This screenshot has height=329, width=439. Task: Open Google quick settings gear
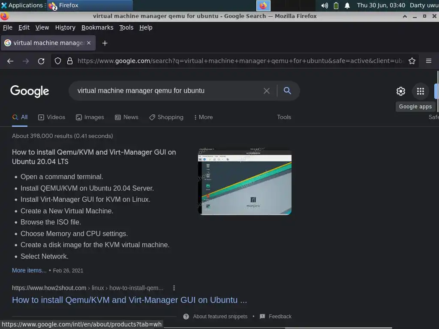[401, 91]
